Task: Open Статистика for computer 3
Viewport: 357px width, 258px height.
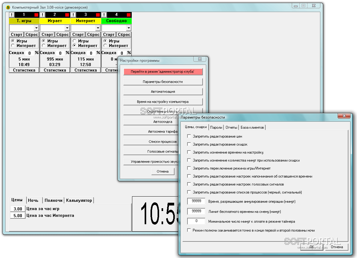Action: [x=86, y=70]
